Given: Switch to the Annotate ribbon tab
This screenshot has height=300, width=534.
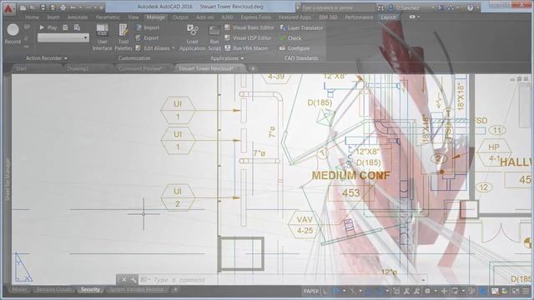Looking at the screenshot, I should click(x=78, y=17).
